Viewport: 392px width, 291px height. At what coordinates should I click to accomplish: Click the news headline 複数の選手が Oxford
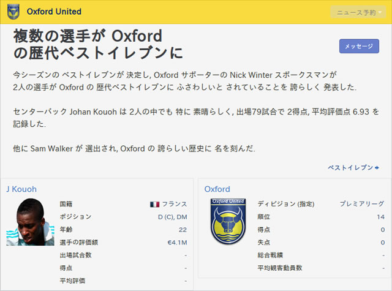click(88, 36)
